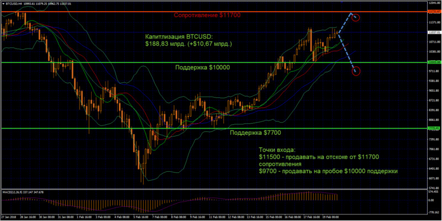Select the orange resistance horizontal line
The height and width of the screenshot is (221, 442).
(x=214, y=12)
